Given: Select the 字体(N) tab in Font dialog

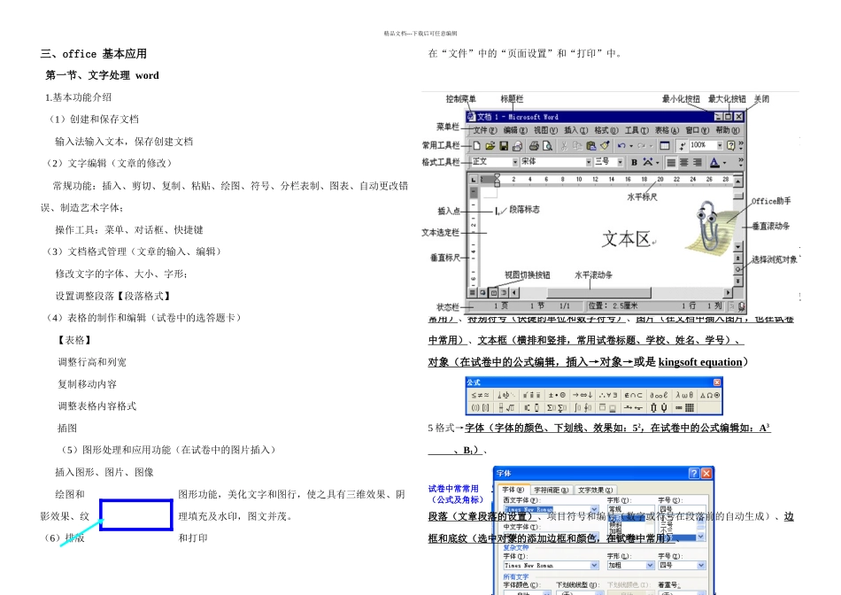Looking at the screenshot, I should pos(513,490).
